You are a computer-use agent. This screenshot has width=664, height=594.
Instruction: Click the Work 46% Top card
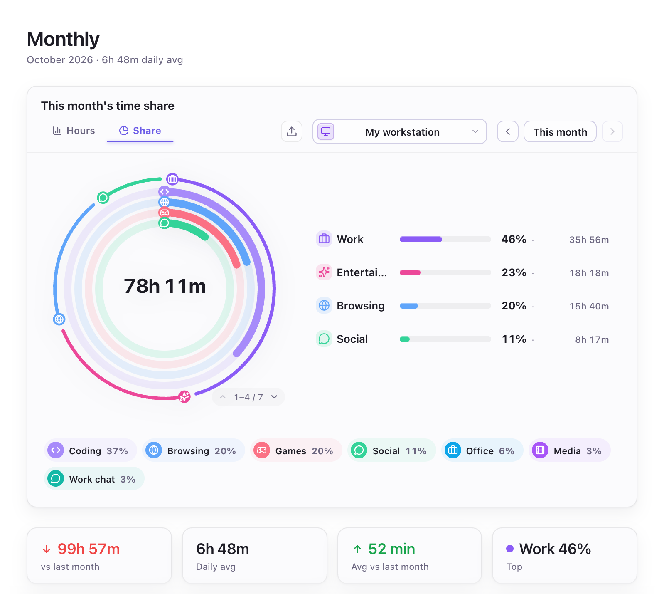tap(565, 556)
